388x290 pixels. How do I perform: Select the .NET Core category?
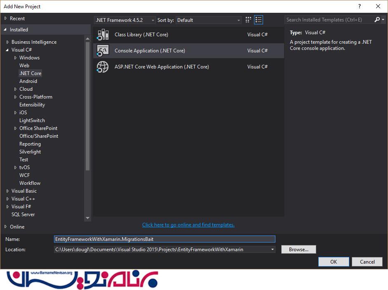click(x=31, y=73)
